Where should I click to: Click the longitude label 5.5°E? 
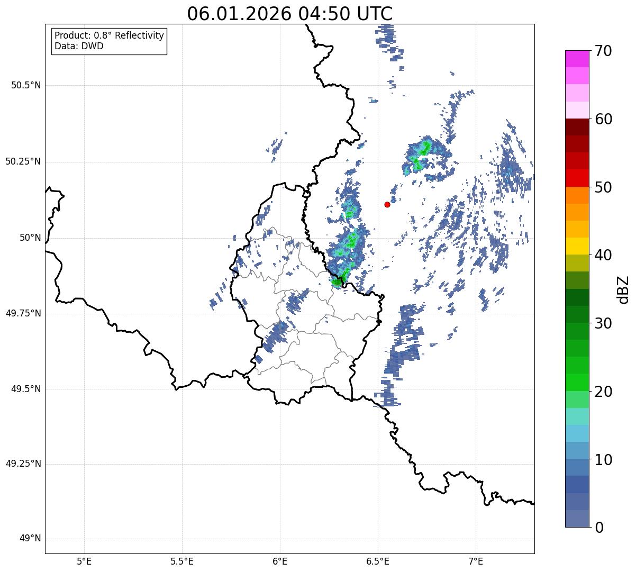182,561
